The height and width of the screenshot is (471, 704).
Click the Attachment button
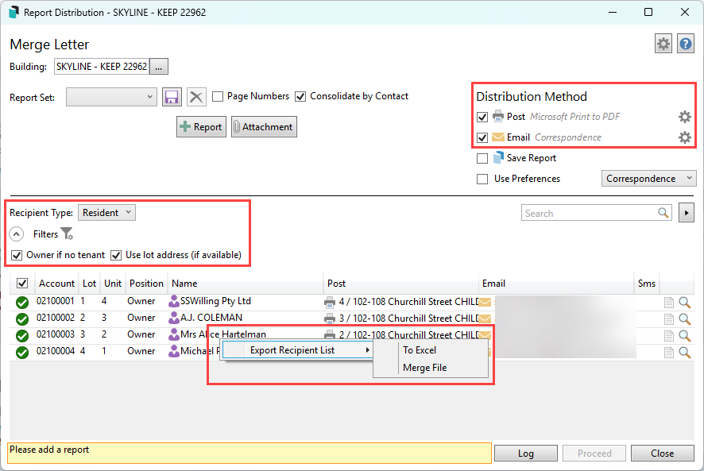(x=264, y=127)
